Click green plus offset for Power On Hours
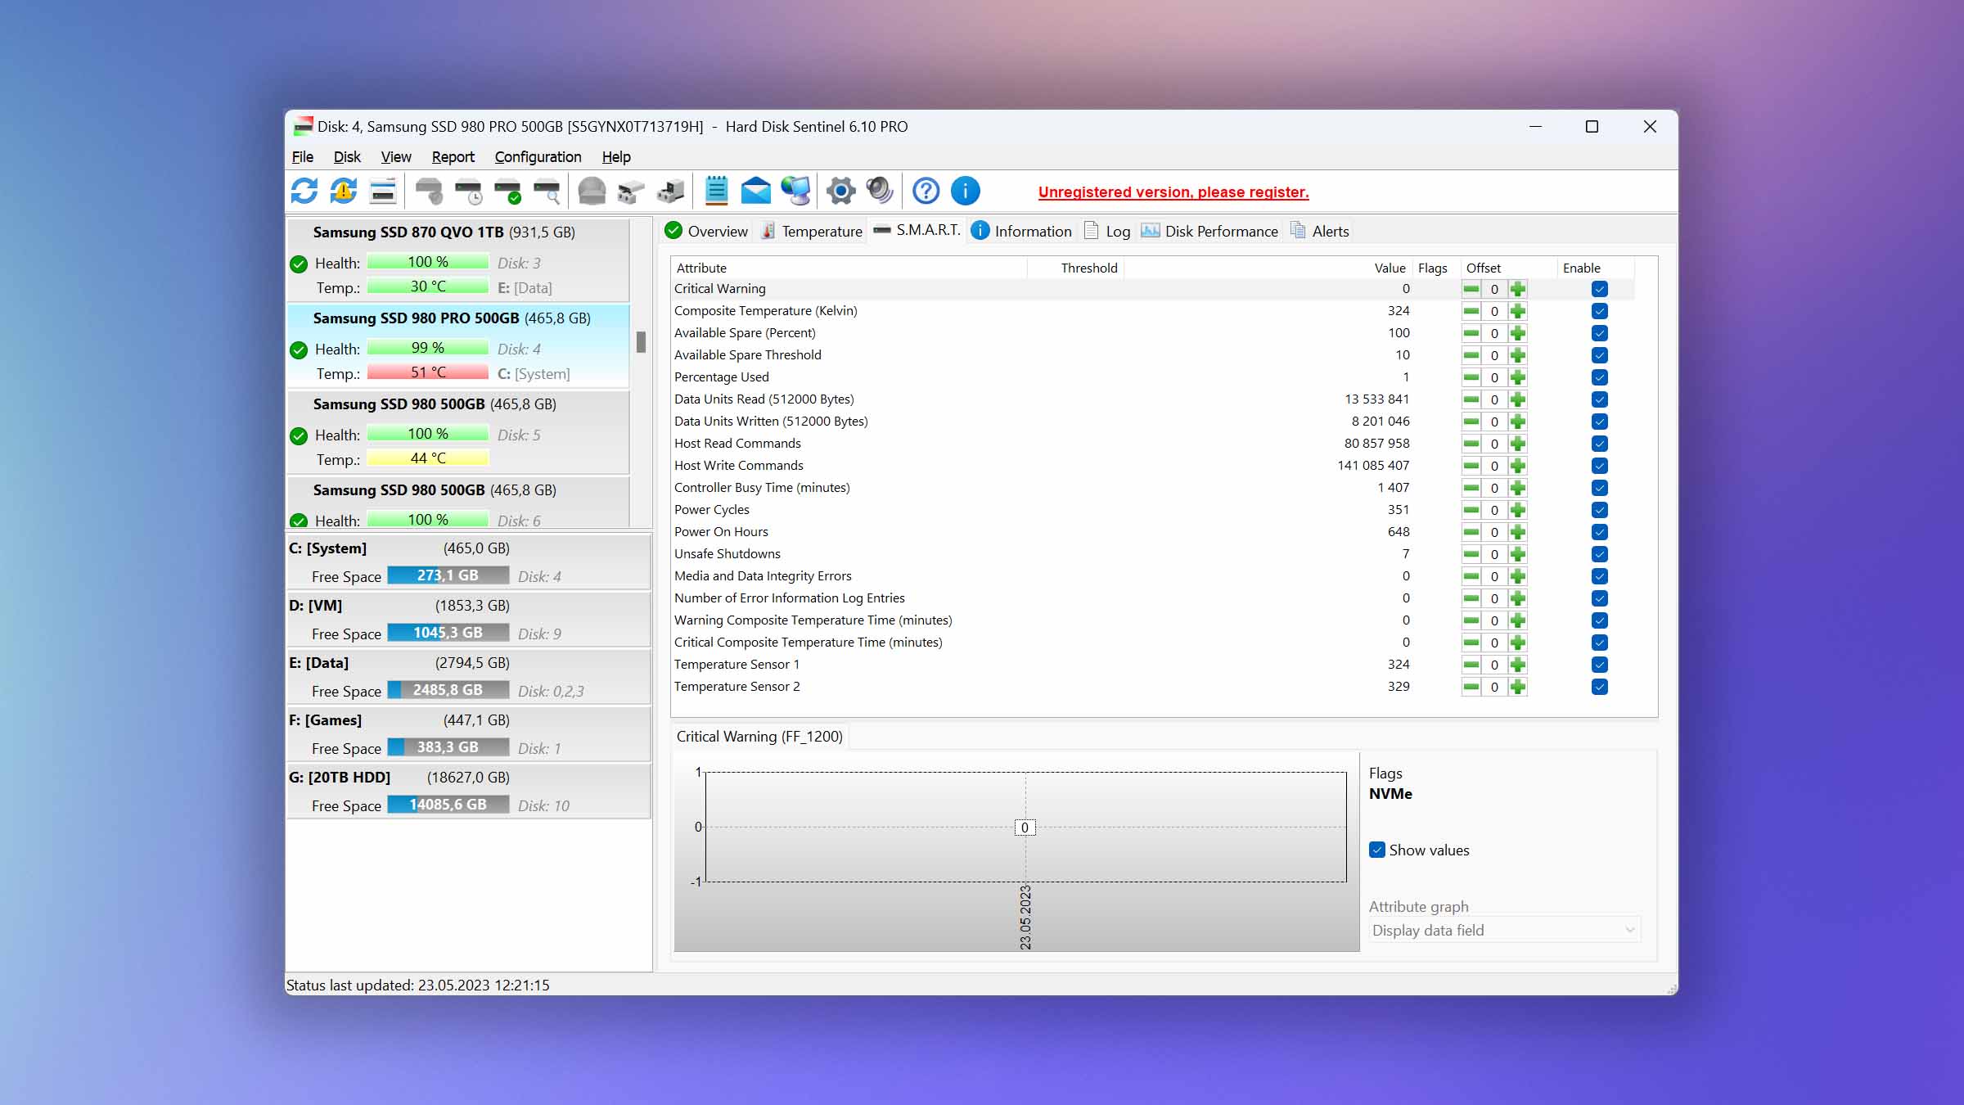This screenshot has height=1105, width=1964. click(1518, 532)
